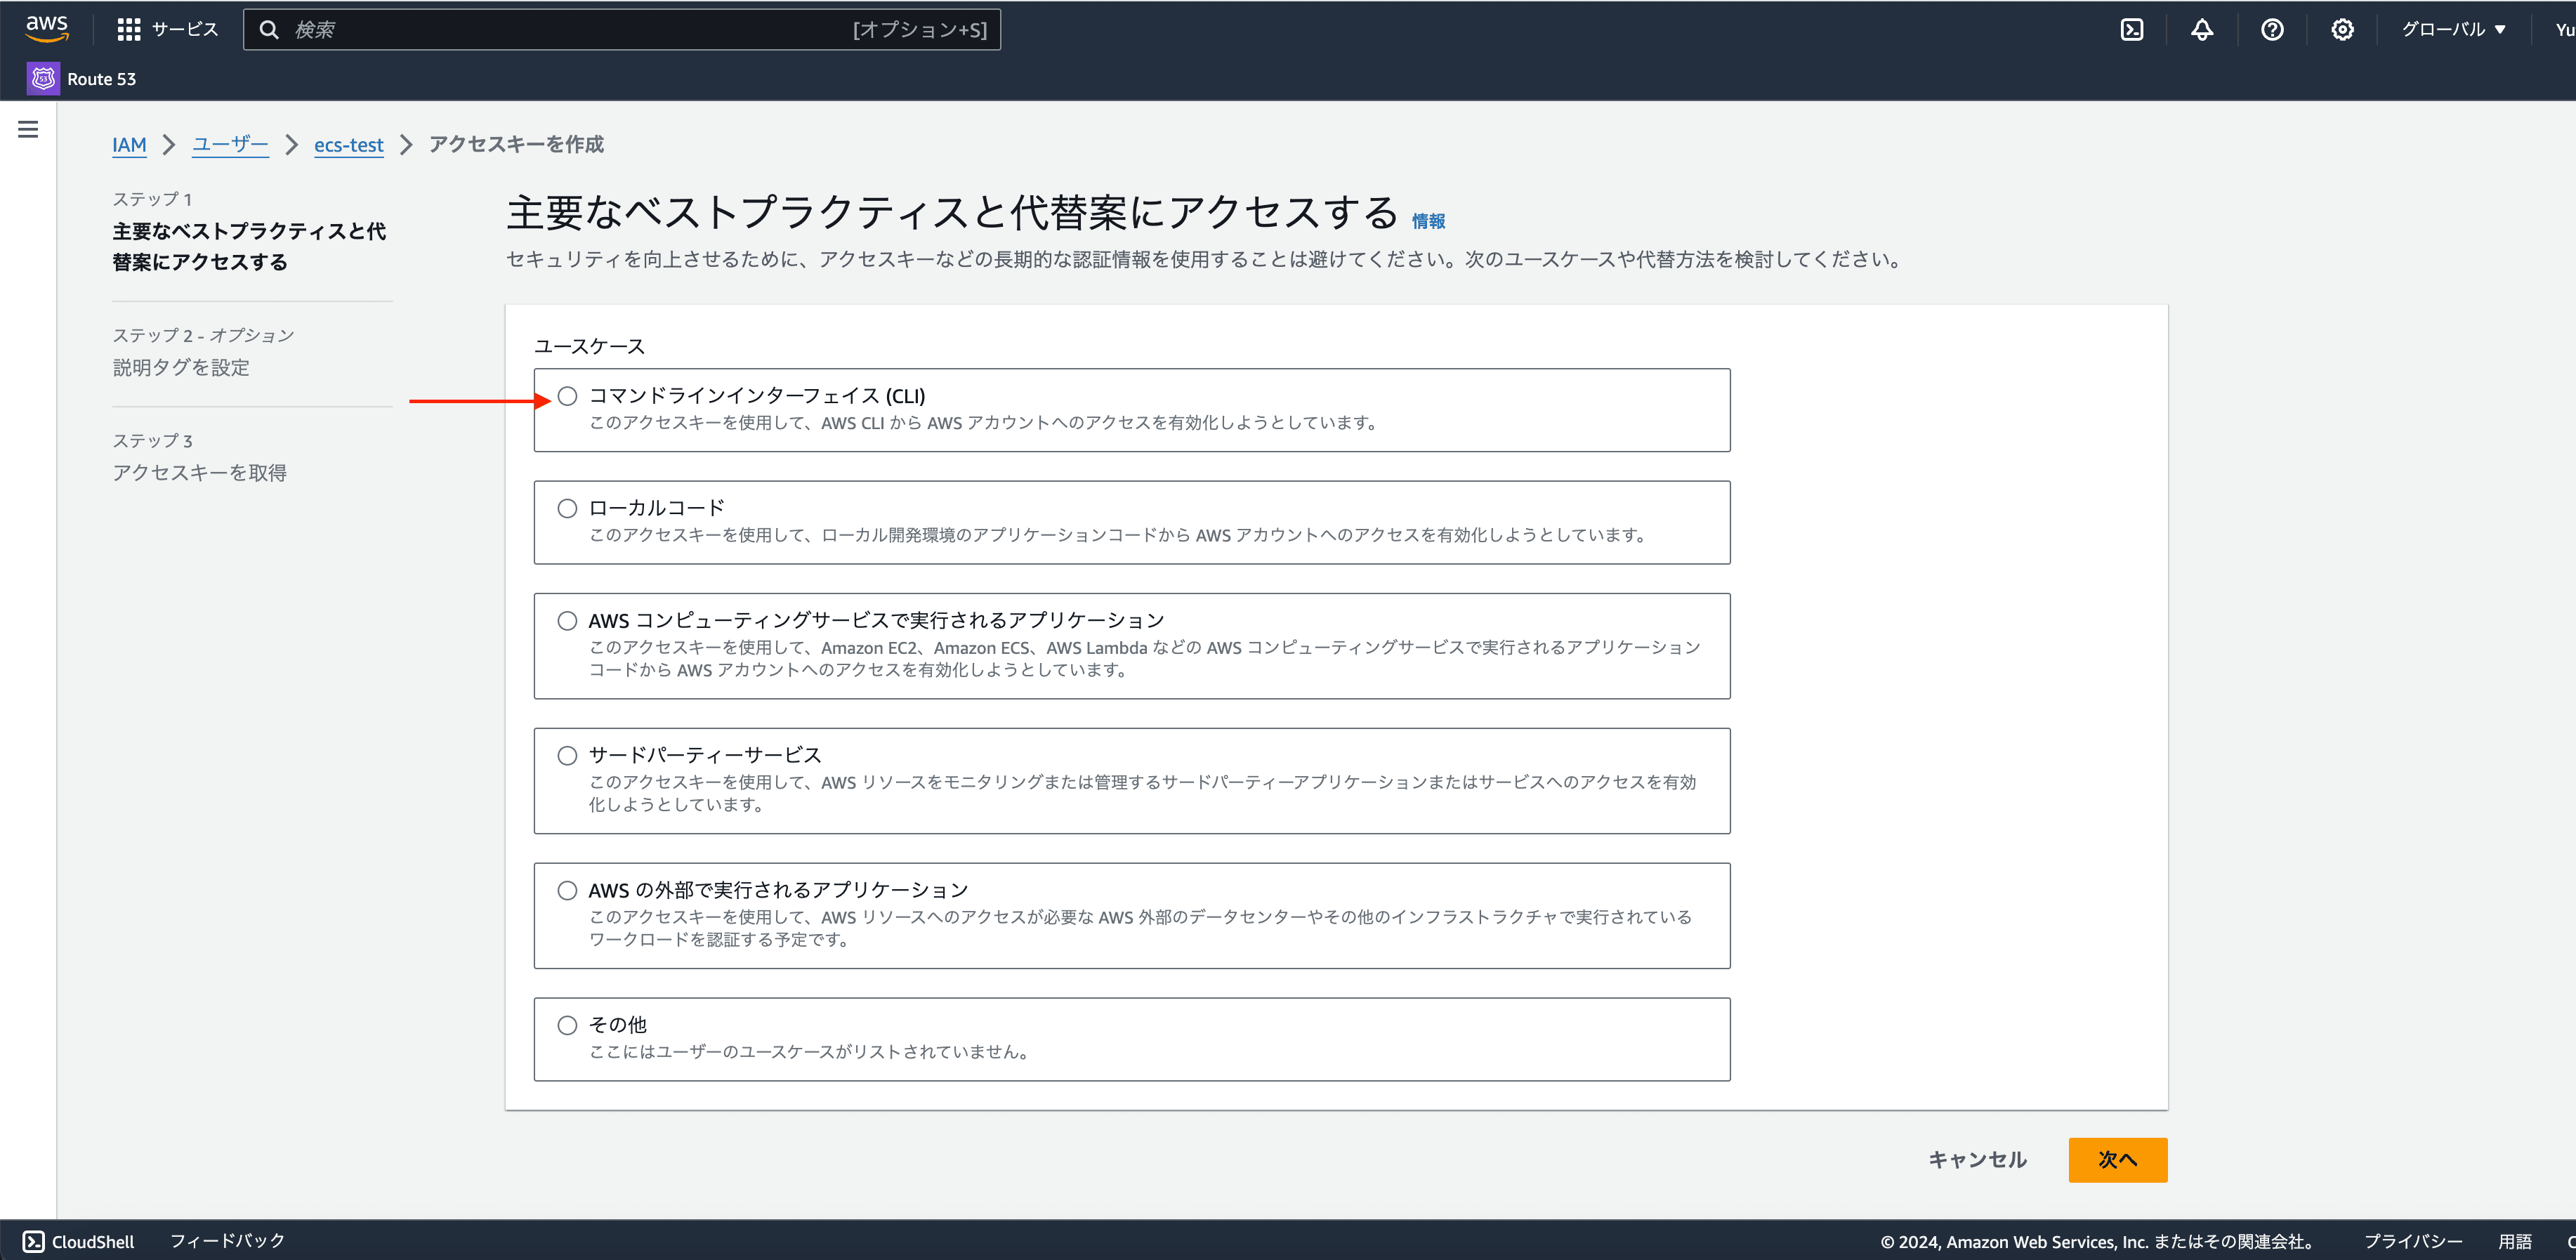Open the グローバル region dropdown

pyautogui.click(x=2453, y=30)
